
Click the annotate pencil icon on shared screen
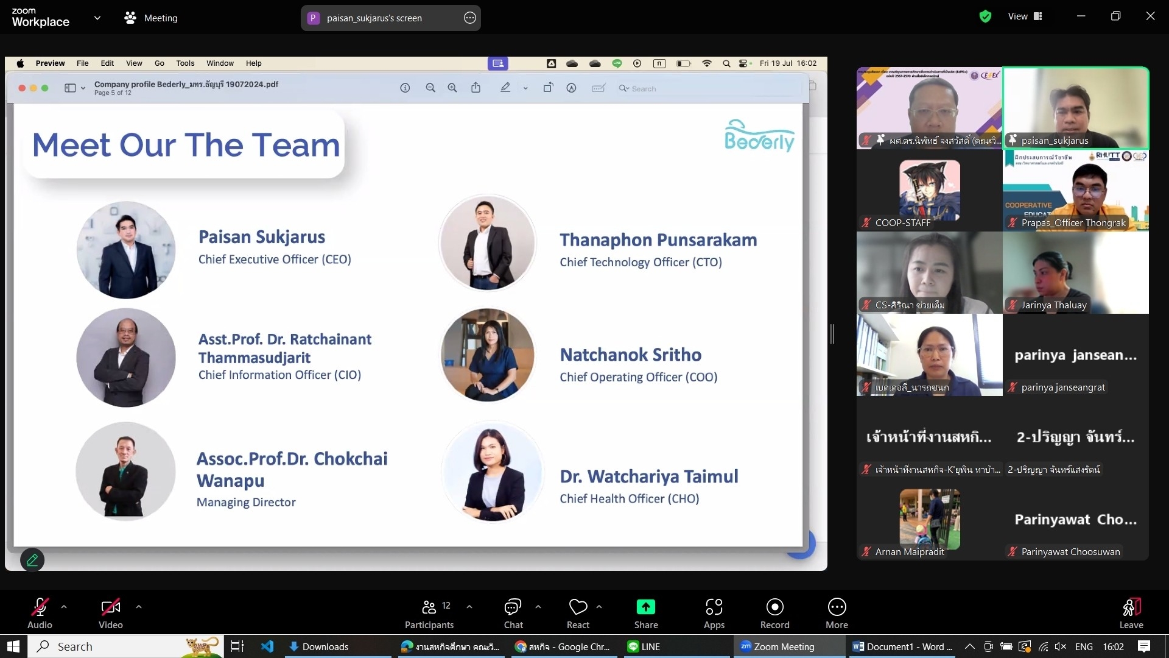[x=32, y=560]
